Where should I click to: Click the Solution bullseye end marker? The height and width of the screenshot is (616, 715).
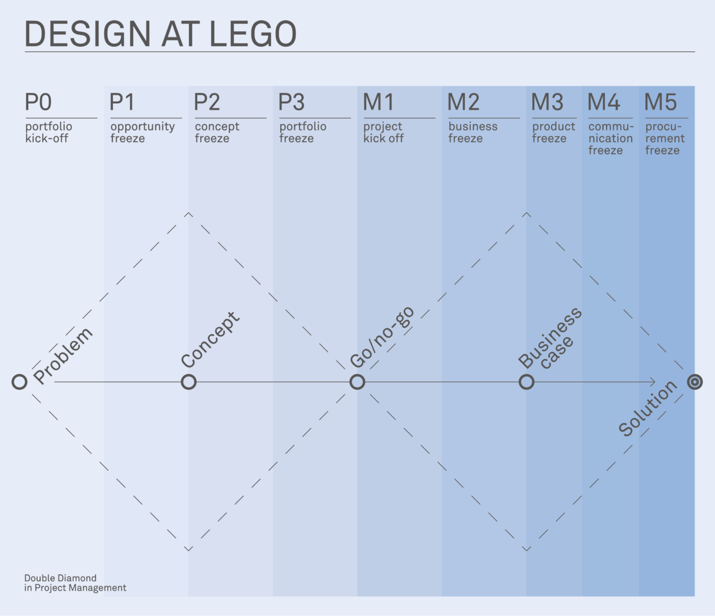tap(695, 382)
